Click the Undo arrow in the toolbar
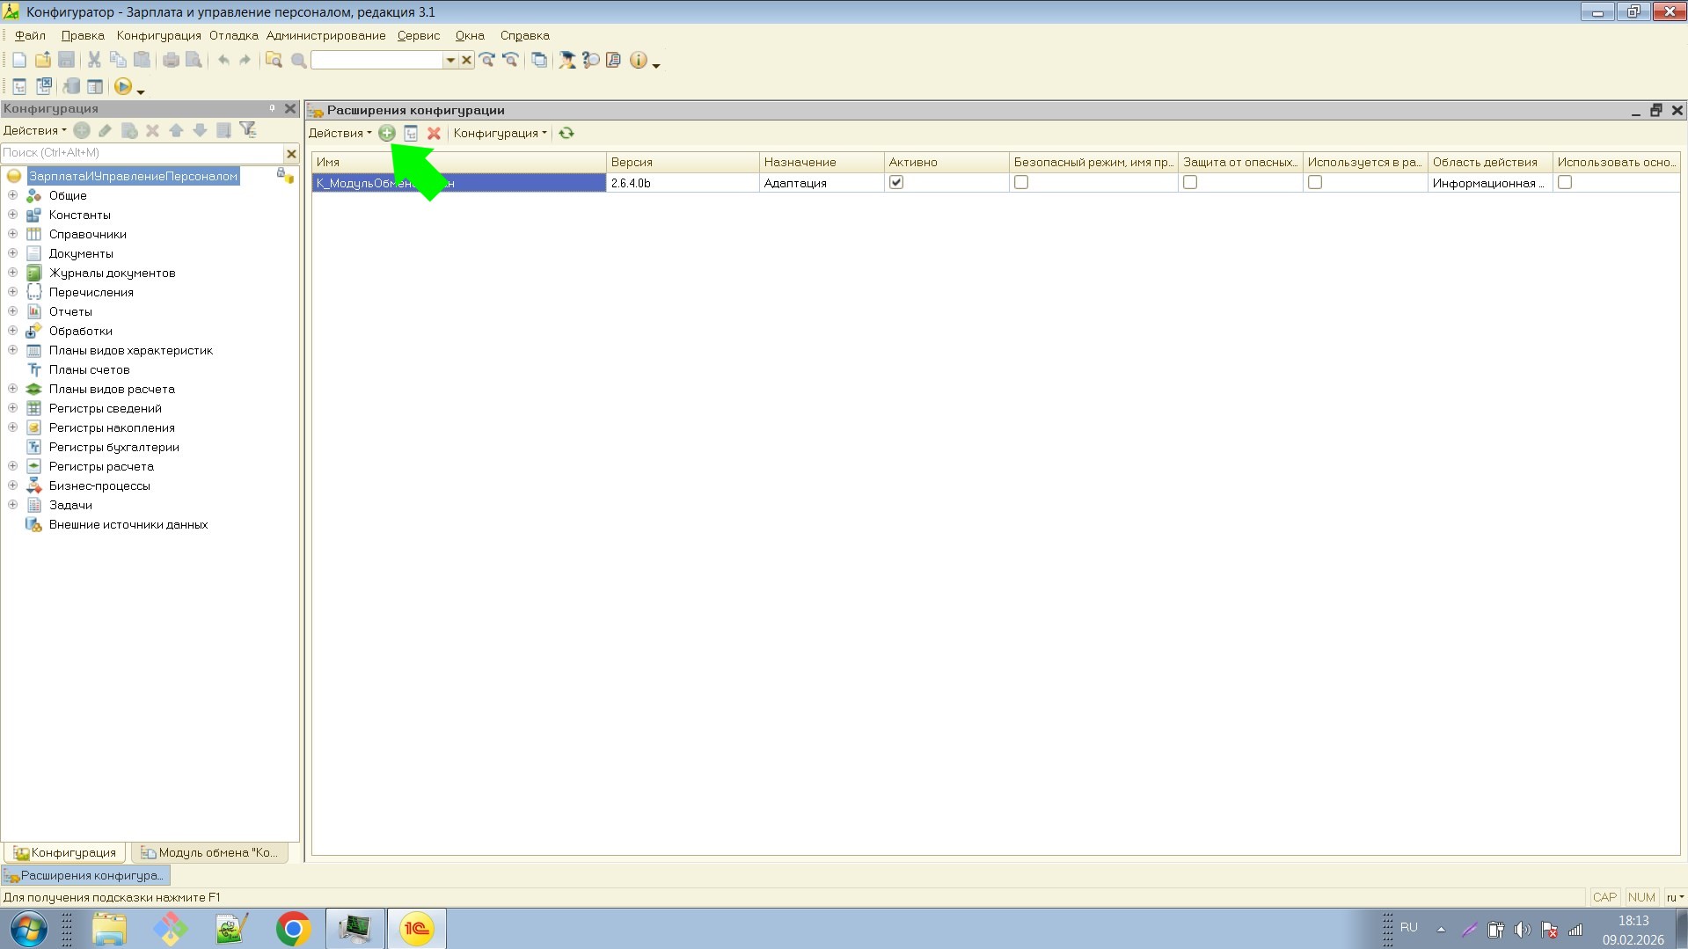The width and height of the screenshot is (1688, 949). tap(223, 60)
